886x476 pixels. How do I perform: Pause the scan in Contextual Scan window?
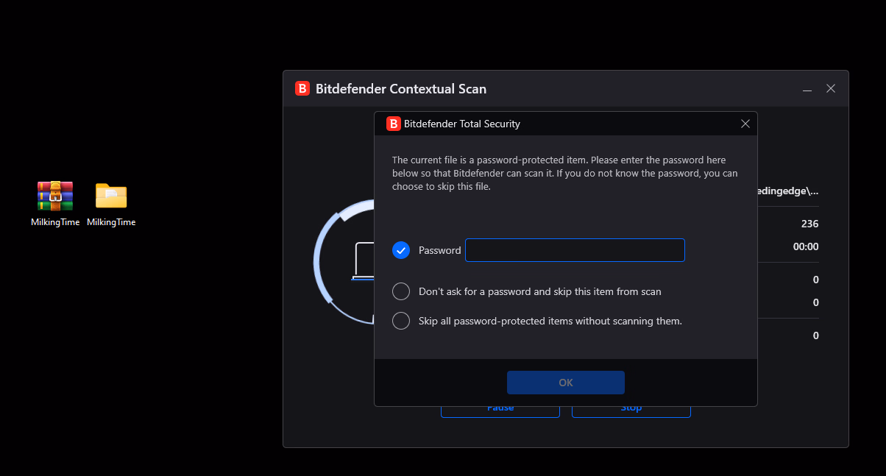500,411
